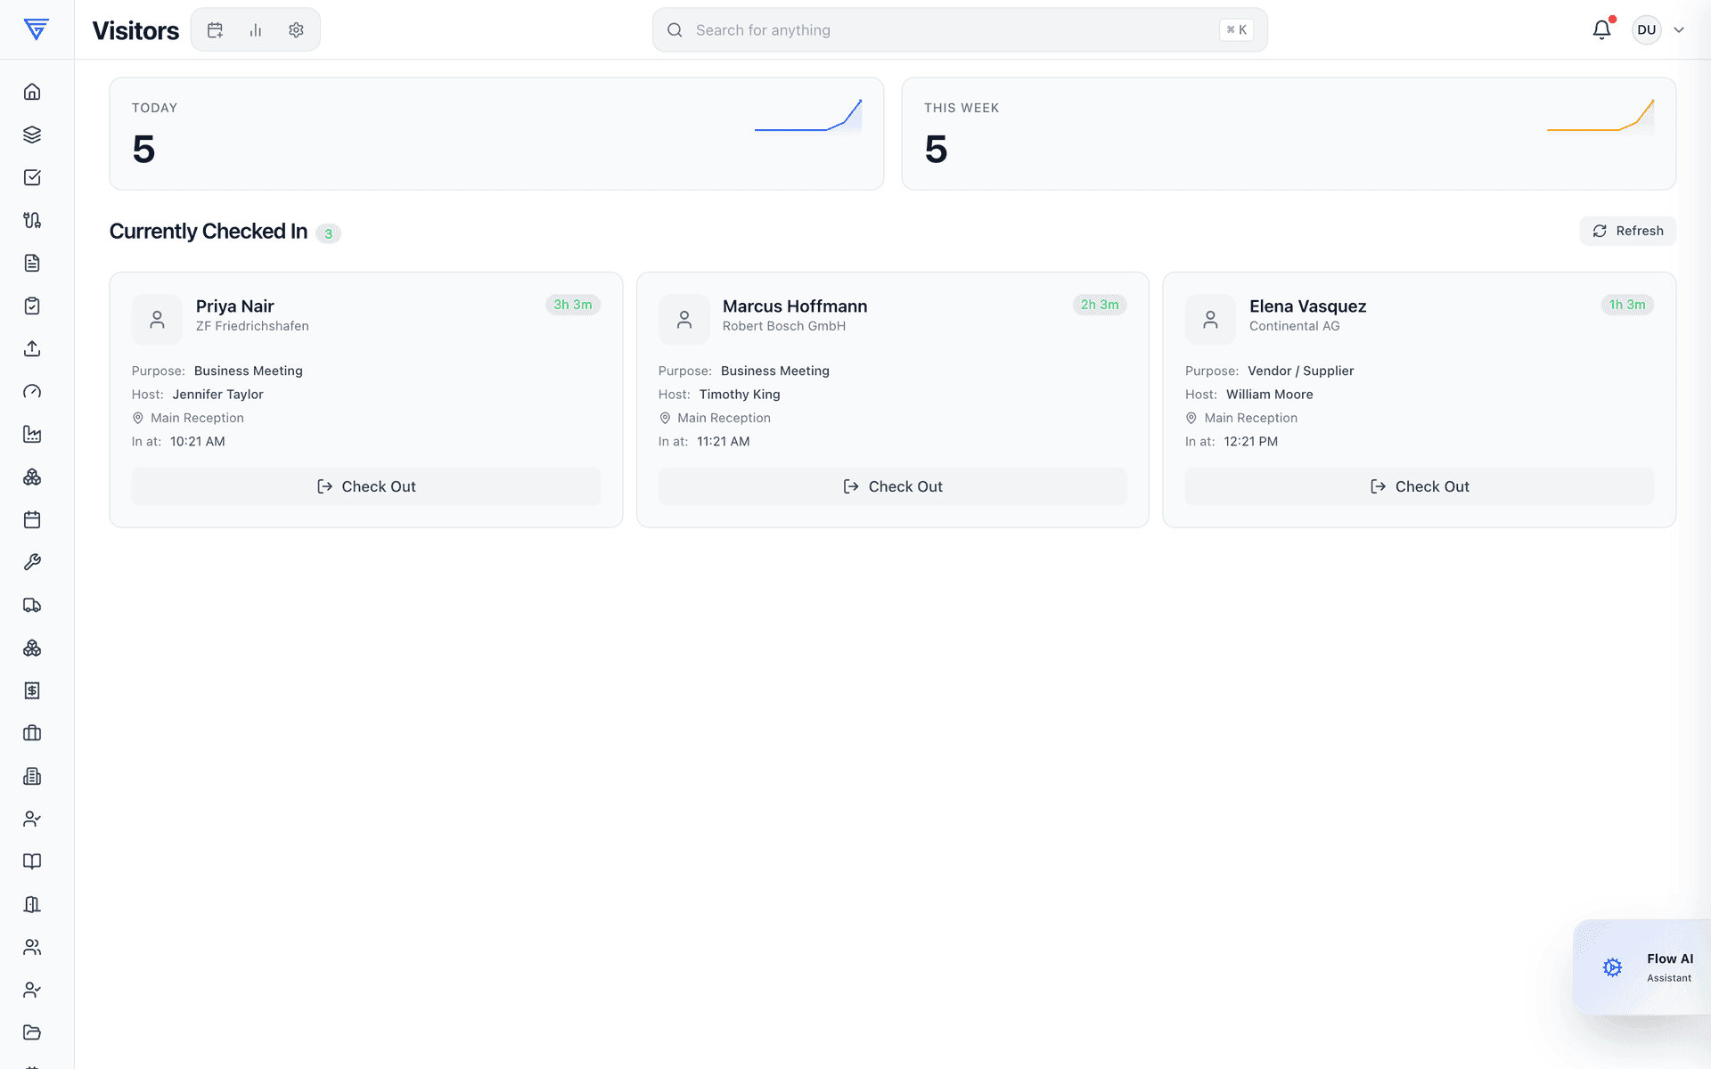Click the open book sidebar icon

32,861
